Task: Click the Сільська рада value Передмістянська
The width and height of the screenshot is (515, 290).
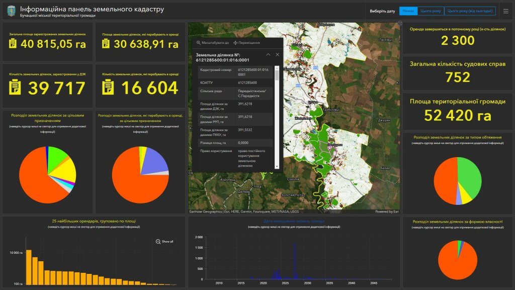Action: (251, 93)
